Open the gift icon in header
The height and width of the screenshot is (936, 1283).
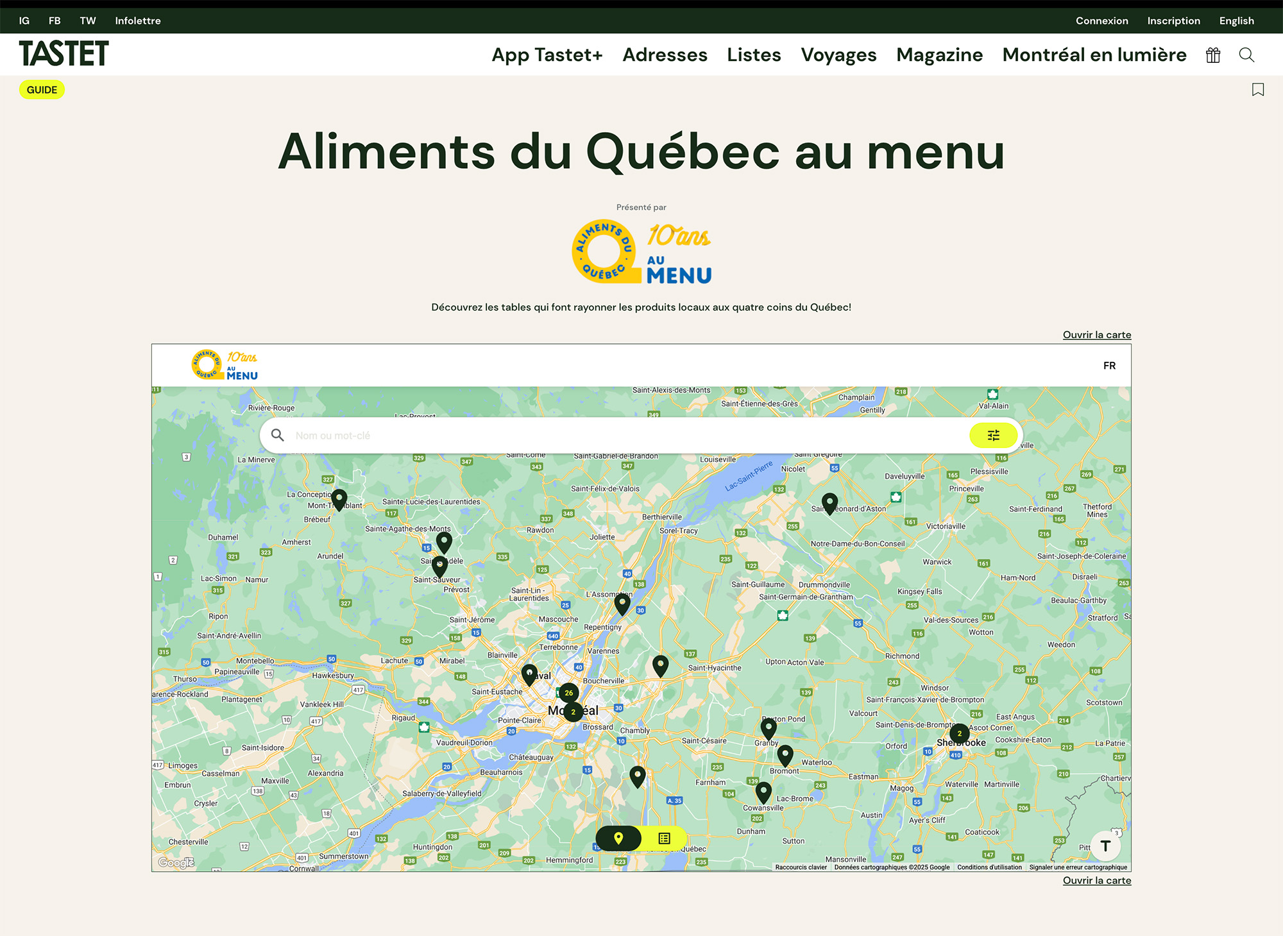click(1212, 55)
